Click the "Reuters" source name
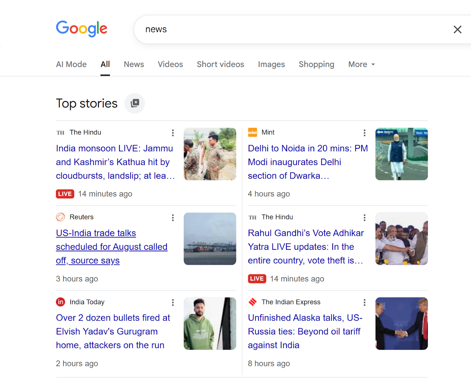The height and width of the screenshot is (389, 471). point(82,217)
